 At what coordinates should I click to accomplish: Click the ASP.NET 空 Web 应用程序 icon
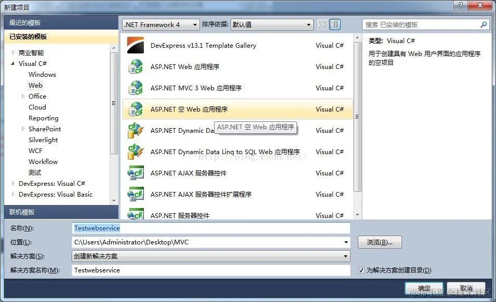click(136, 109)
